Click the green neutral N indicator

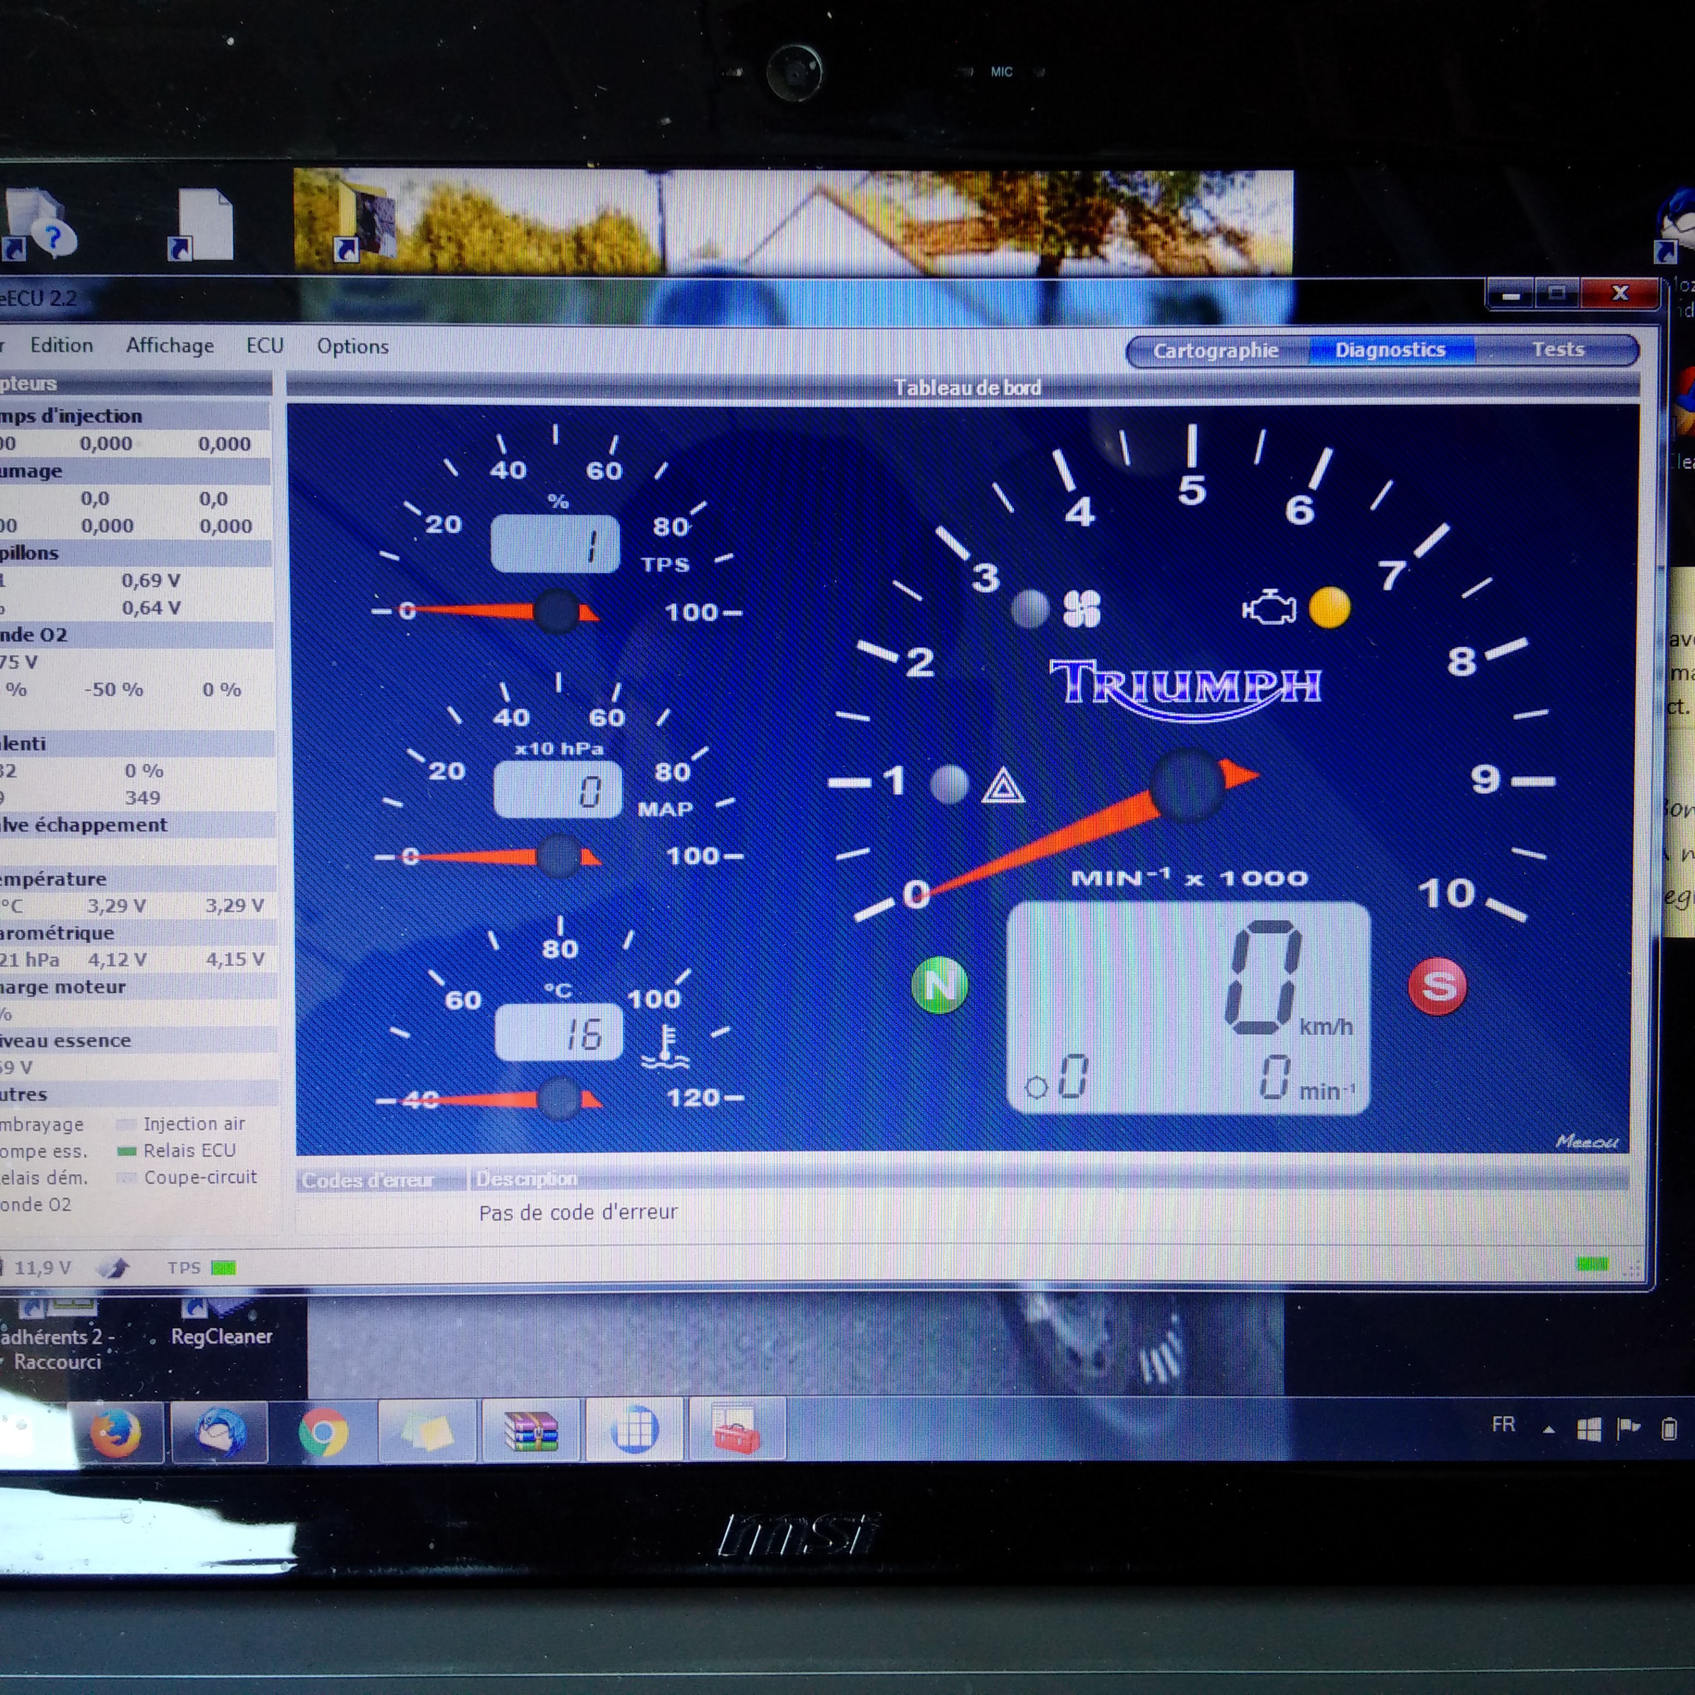point(940,985)
